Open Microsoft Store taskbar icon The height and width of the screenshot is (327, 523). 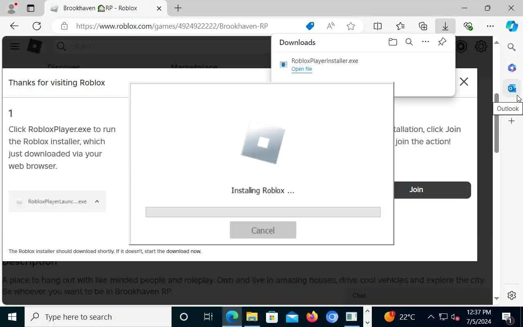click(x=272, y=317)
